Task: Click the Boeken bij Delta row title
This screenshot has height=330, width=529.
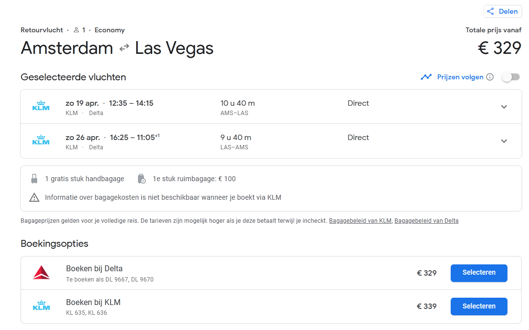Action: [94, 268]
